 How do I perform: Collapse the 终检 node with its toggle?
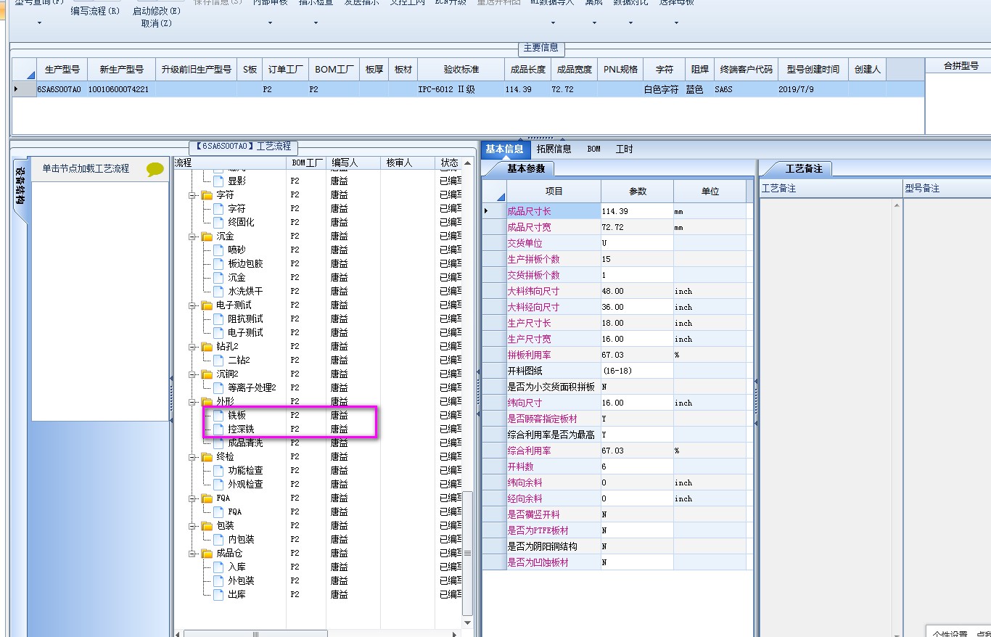click(193, 457)
